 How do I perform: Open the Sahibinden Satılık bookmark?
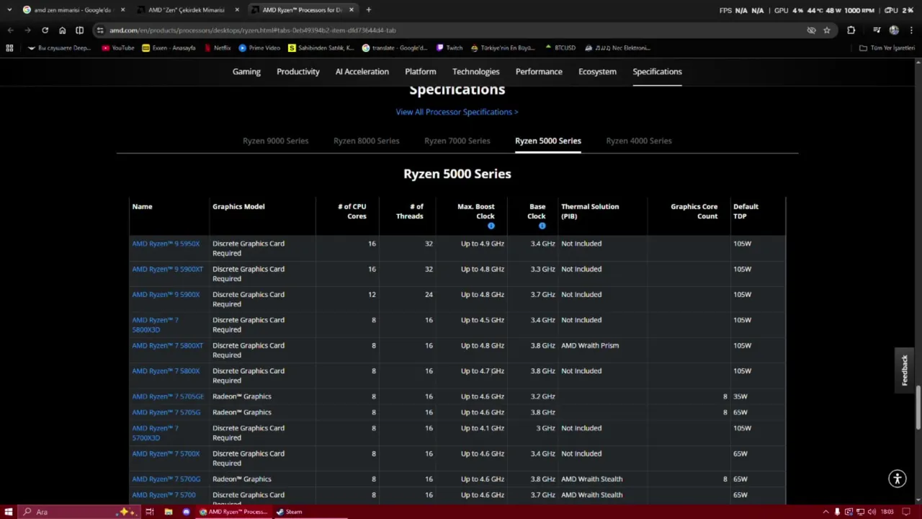[321, 48]
